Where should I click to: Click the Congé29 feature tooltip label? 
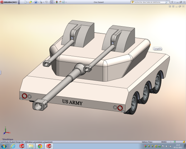pyautogui.click(x=157, y=49)
